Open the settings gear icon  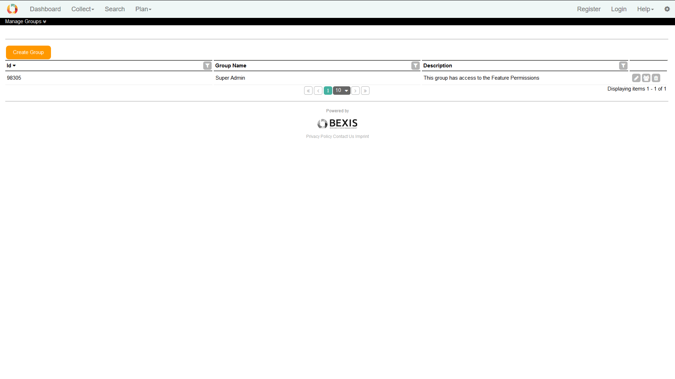click(667, 9)
